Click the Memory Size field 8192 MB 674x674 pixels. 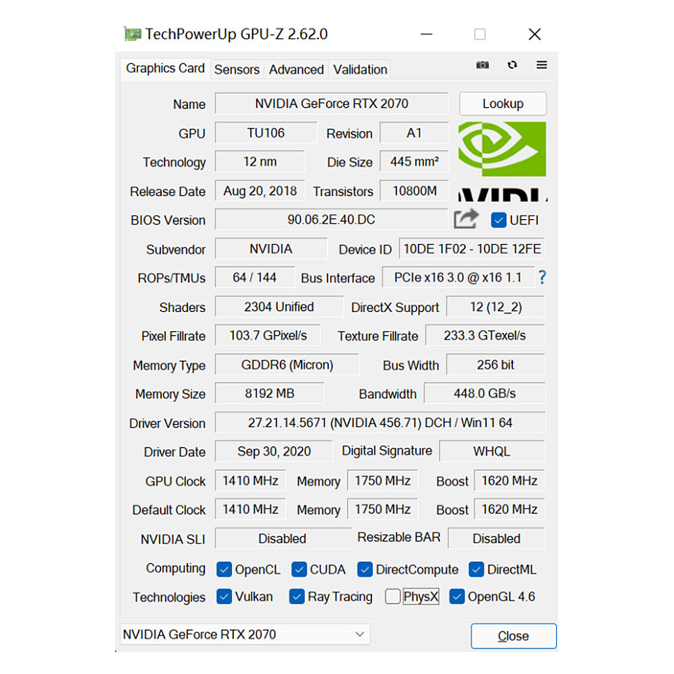coord(270,394)
